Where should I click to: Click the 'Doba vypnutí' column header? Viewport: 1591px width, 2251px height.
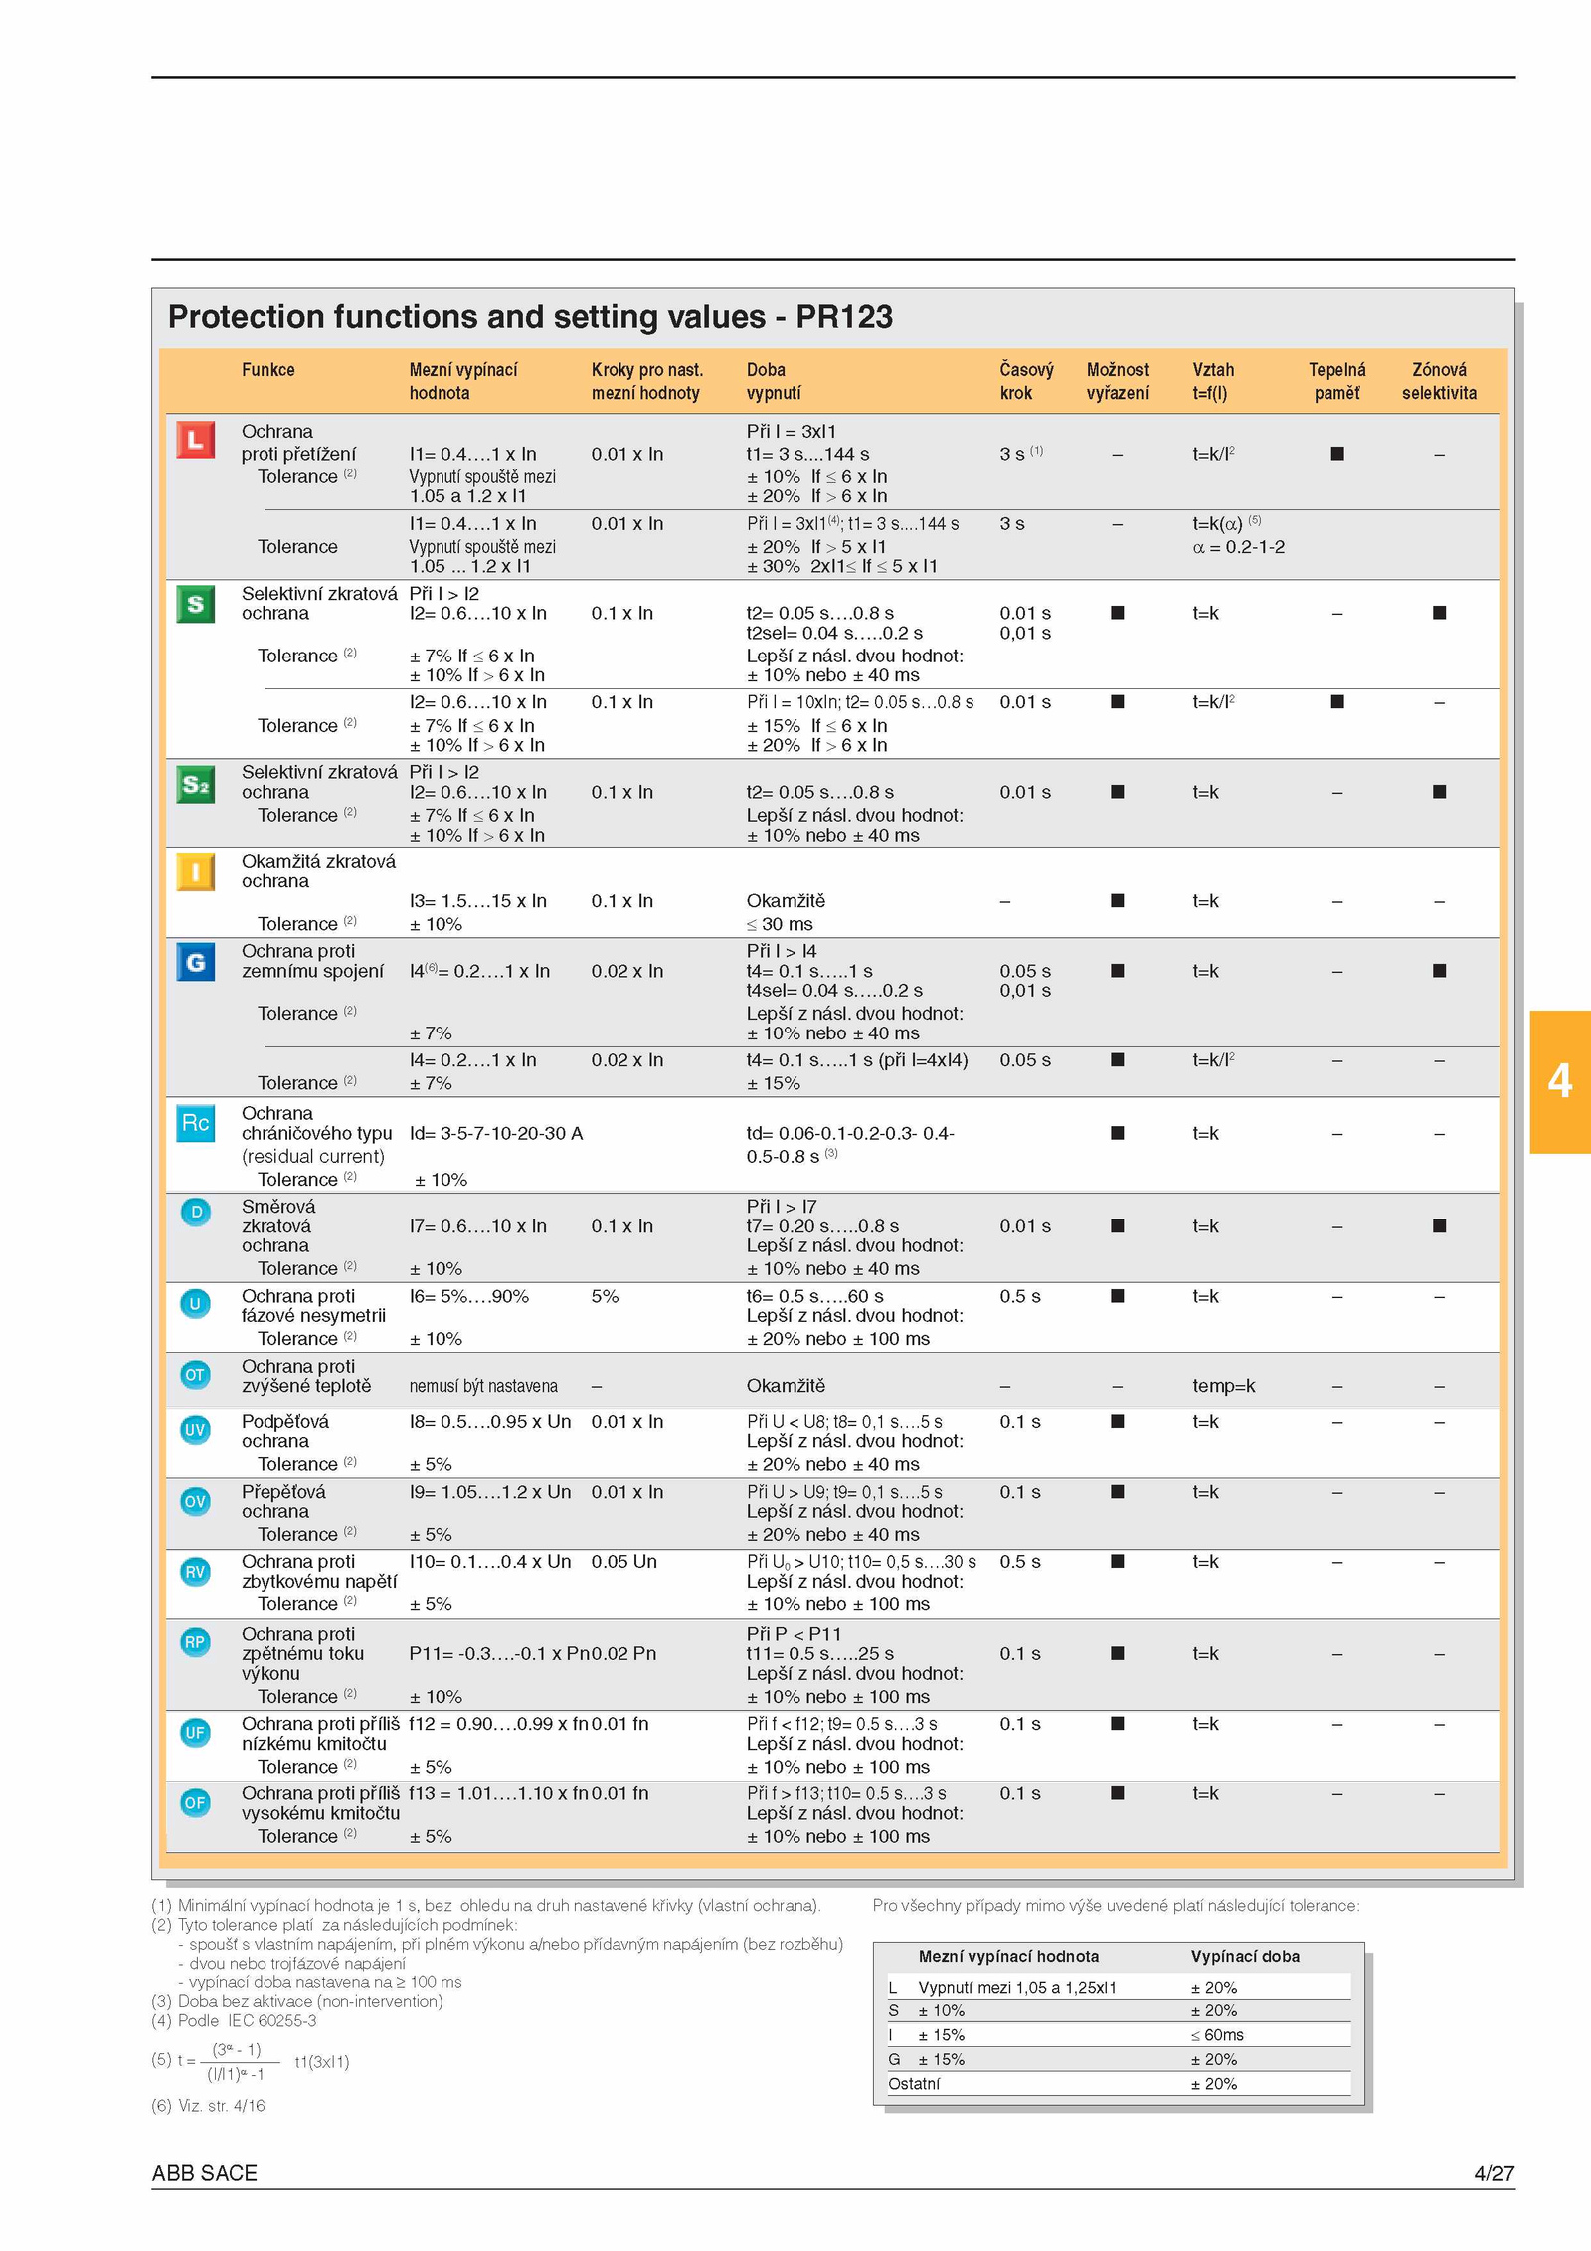tap(774, 381)
